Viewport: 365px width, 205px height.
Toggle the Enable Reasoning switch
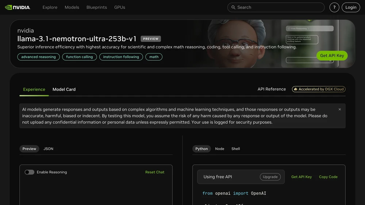point(30,172)
